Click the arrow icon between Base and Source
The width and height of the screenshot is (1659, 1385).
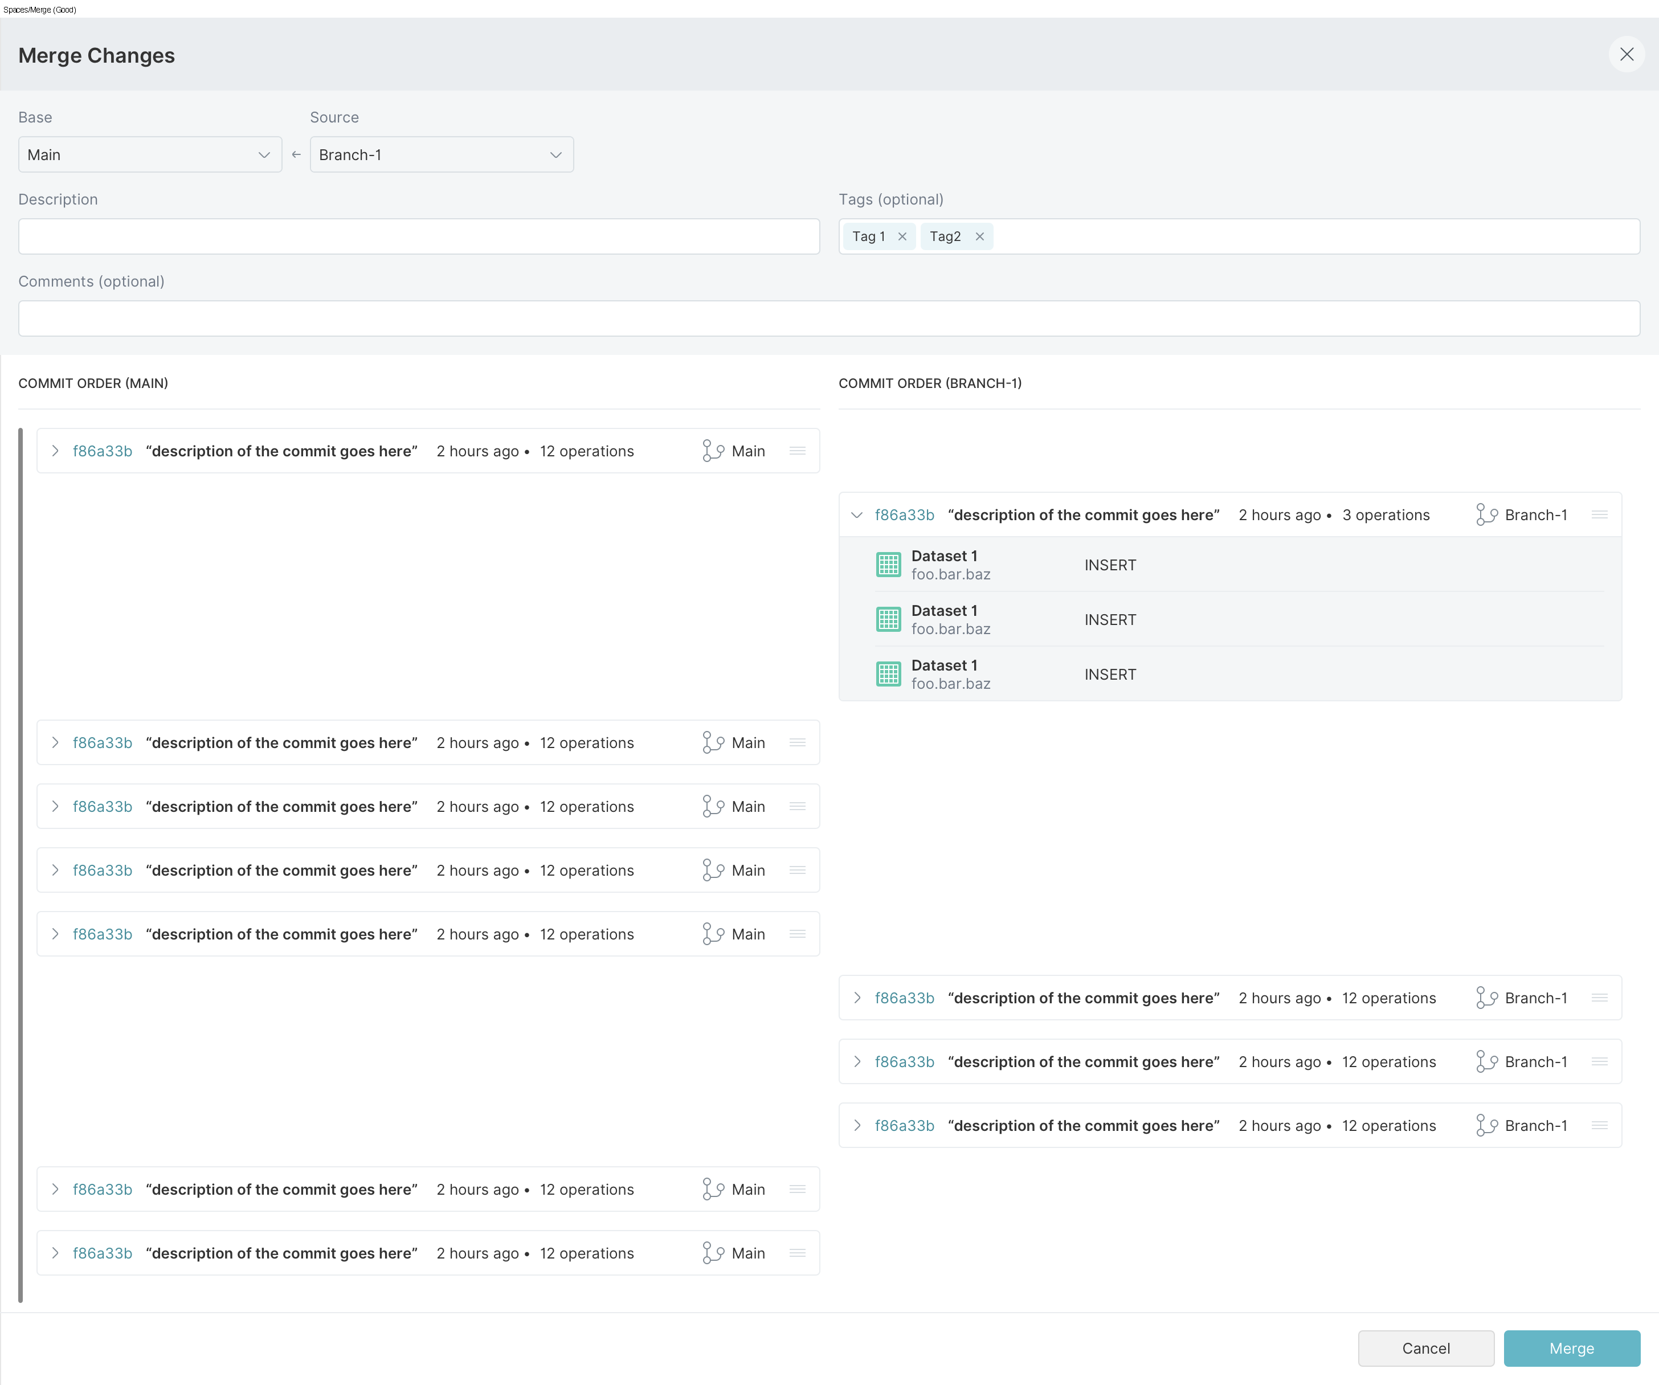[296, 155]
